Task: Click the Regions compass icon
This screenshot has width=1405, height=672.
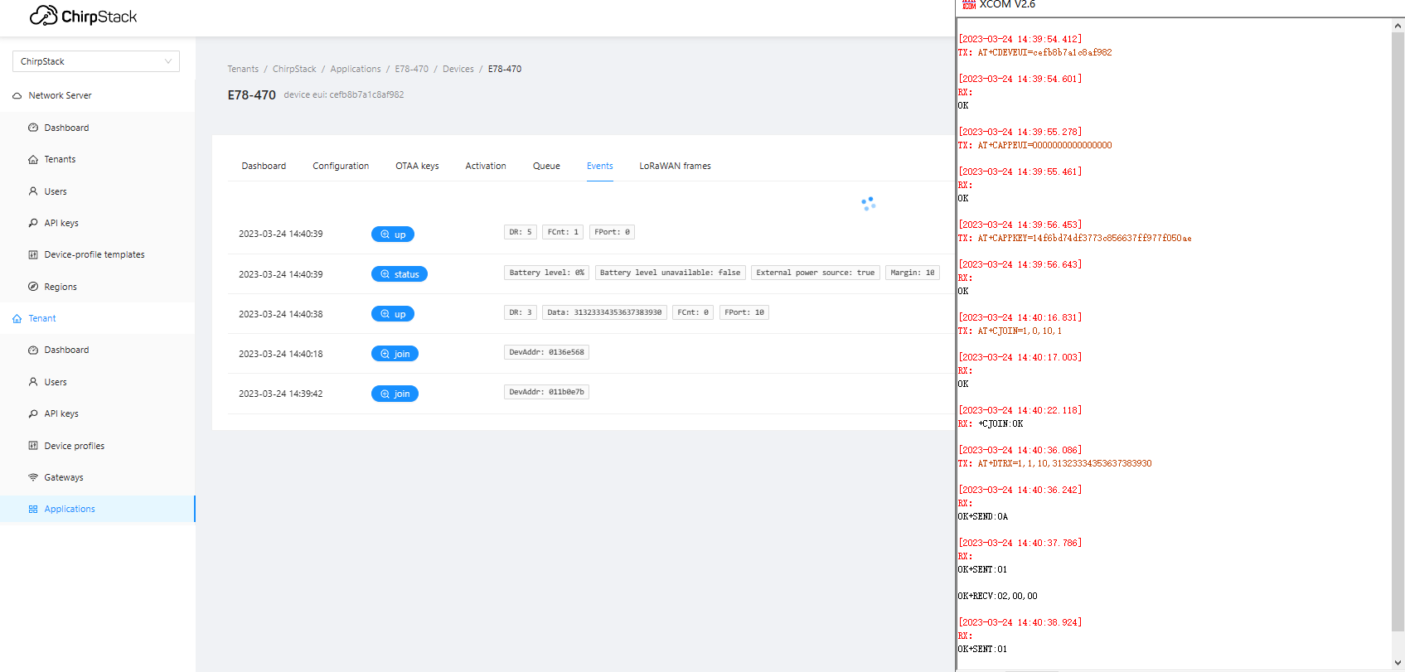Action: (33, 287)
